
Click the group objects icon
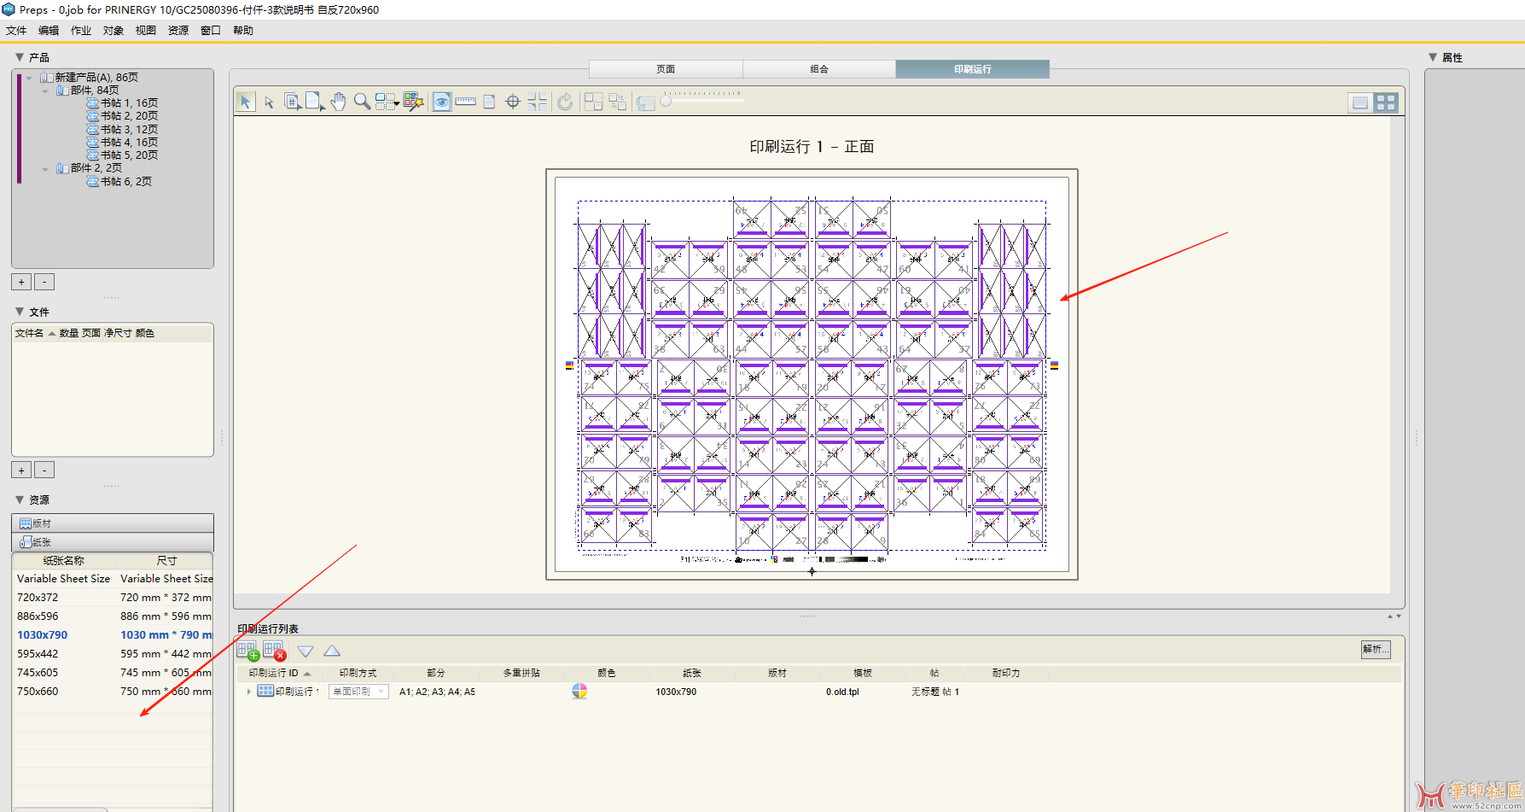(x=593, y=102)
